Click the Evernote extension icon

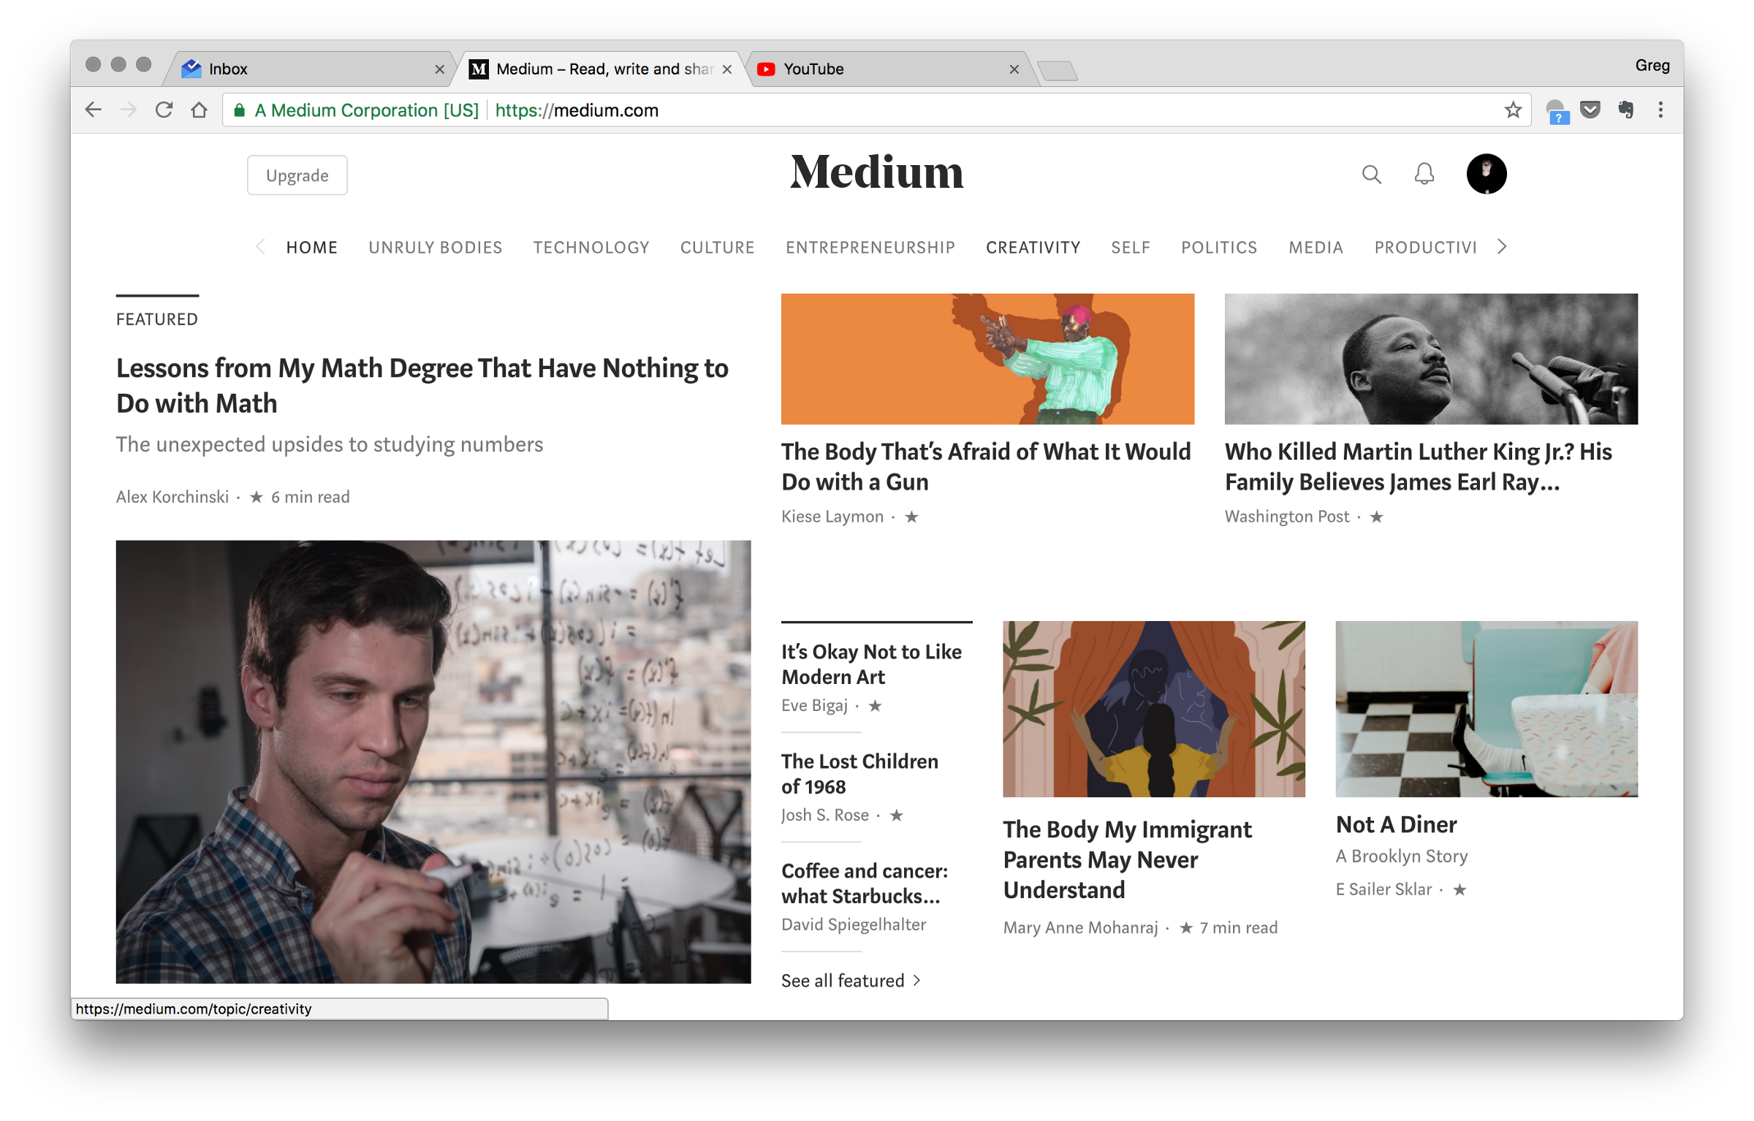tap(1625, 110)
